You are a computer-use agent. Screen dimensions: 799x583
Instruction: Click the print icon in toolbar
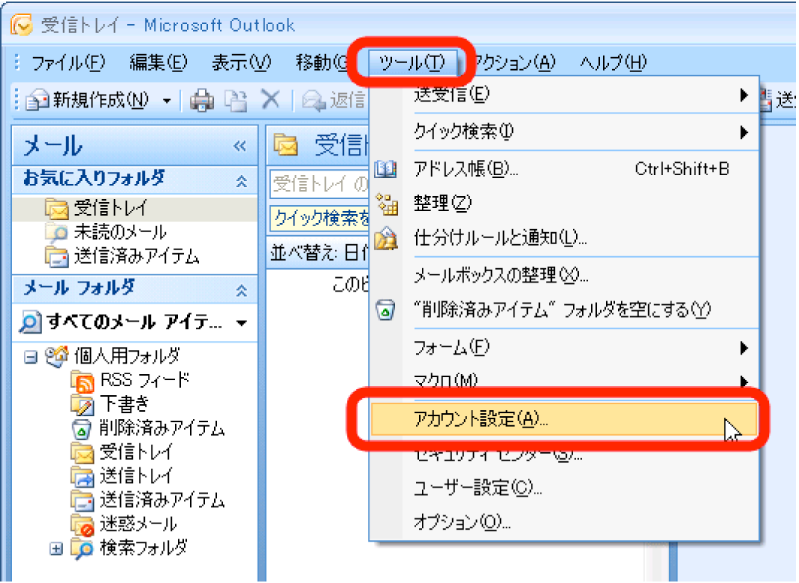[x=201, y=100]
